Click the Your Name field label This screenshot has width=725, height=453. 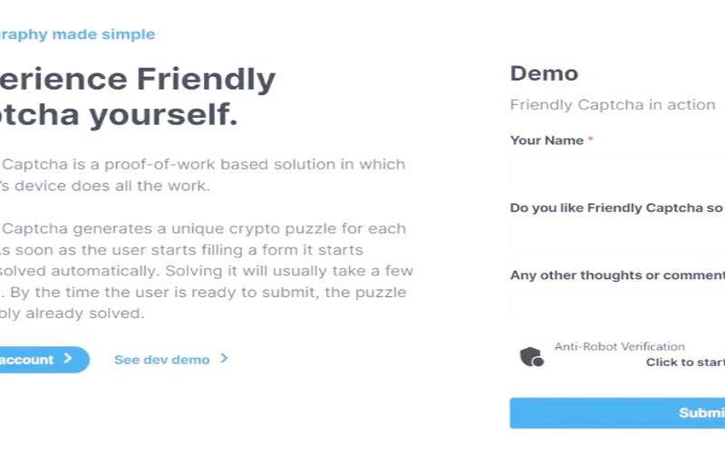(x=546, y=140)
